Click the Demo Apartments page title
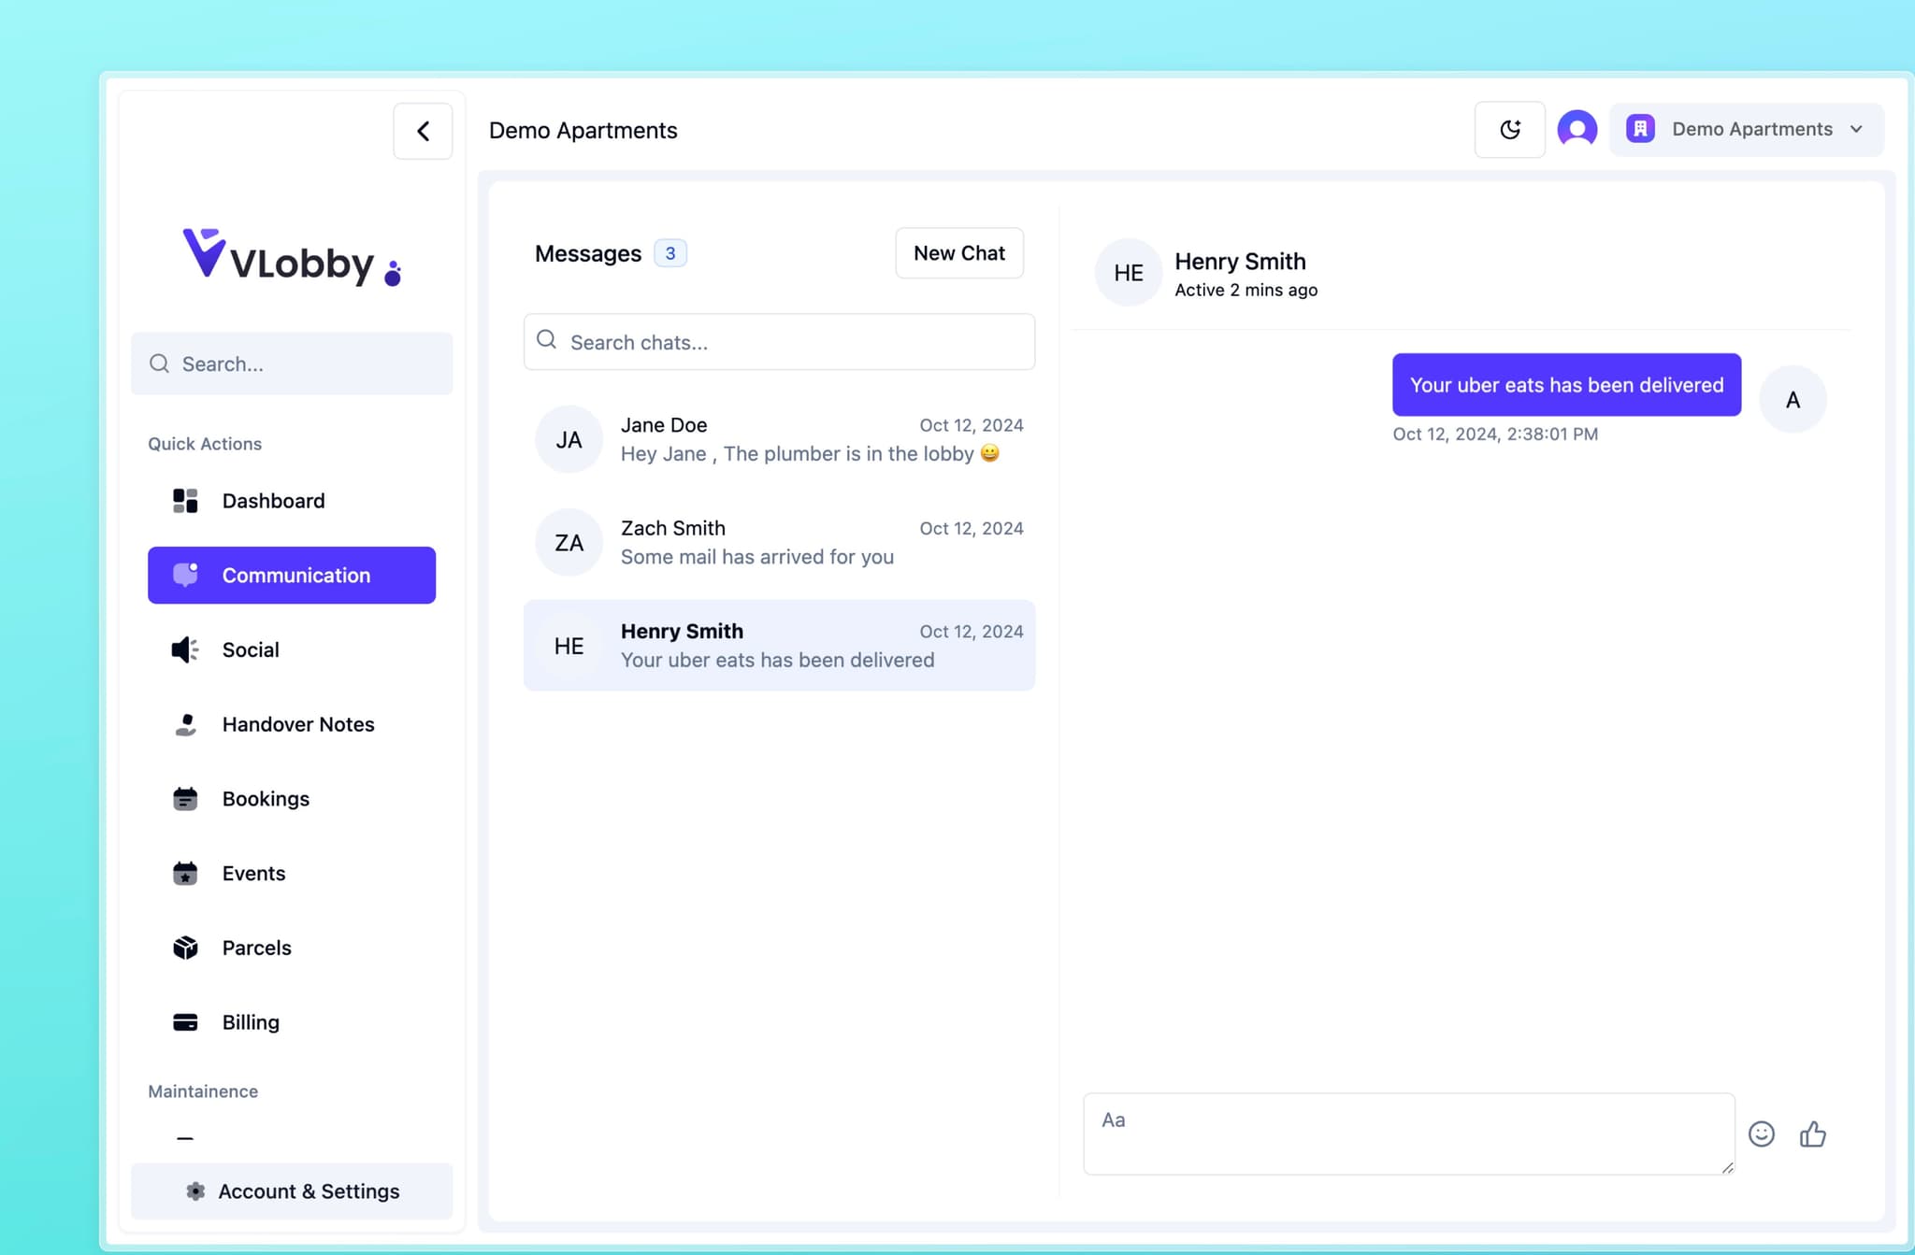Viewport: 1915px width, 1255px height. (583, 130)
